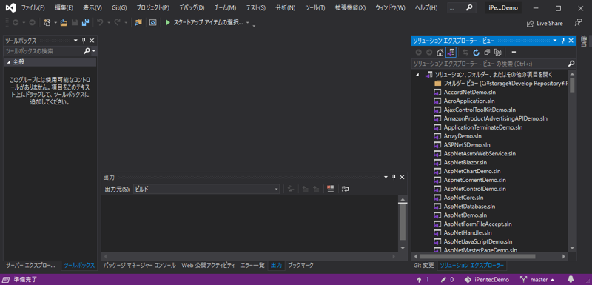This screenshot has width=592, height=285.
Task: Click the Show All Files icon in Solution Explorer
Action: (x=497, y=52)
